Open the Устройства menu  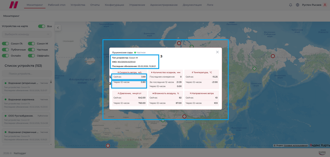tap(78, 5)
